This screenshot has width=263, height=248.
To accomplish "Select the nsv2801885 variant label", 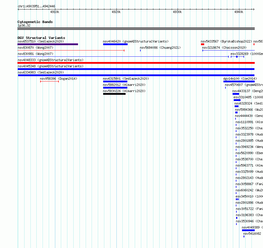I will click(249, 141).
